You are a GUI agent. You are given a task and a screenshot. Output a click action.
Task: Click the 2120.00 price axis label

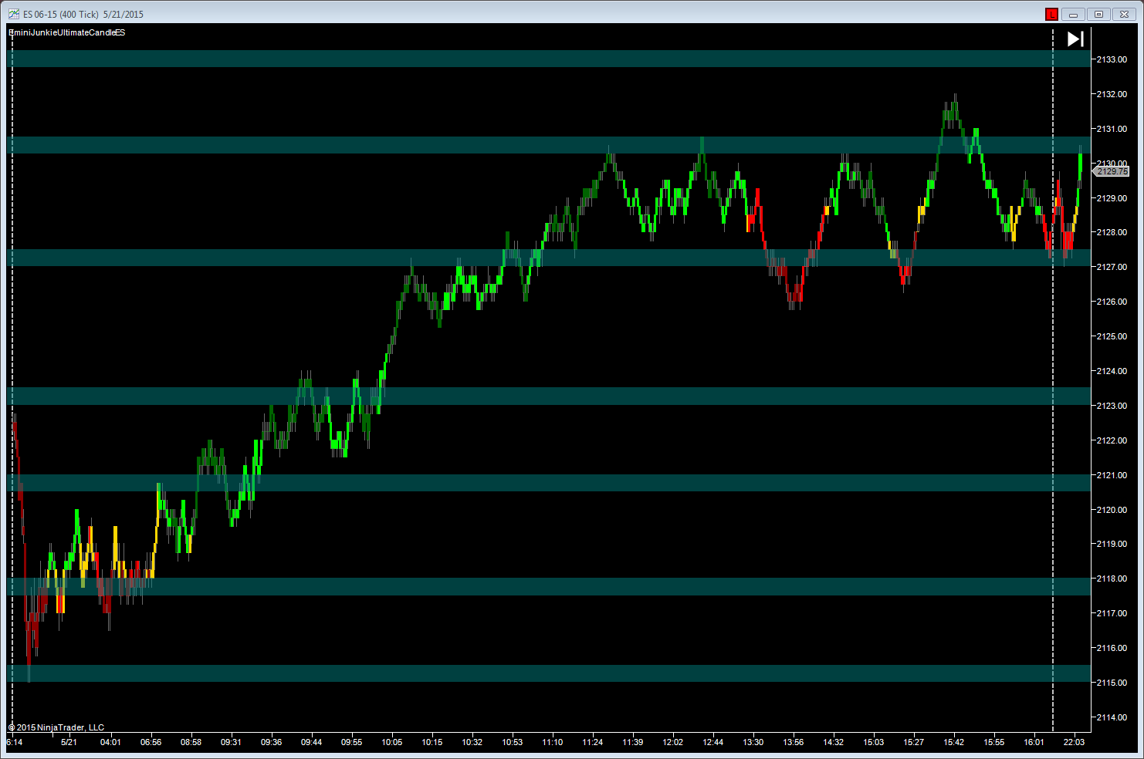[1112, 510]
